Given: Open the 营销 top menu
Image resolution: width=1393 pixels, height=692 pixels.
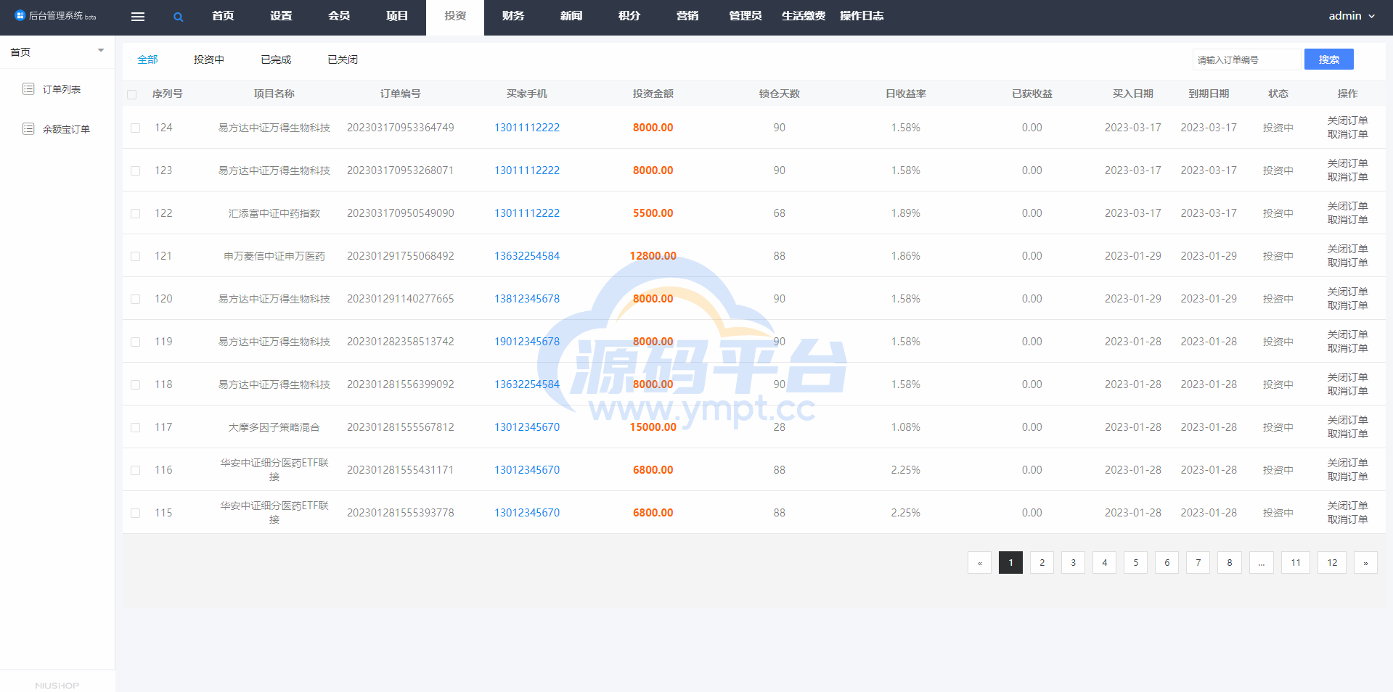Looking at the screenshot, I should click(x=687, y=16).
